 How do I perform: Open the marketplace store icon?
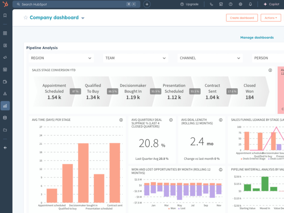pos(221,4)
